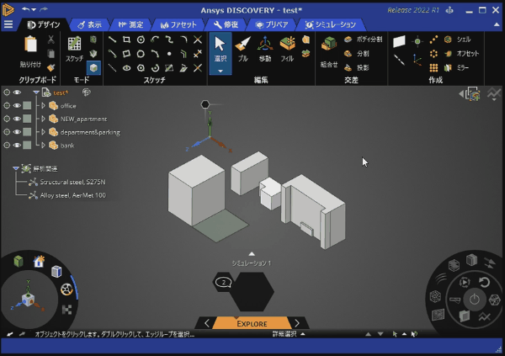
Task: Collapse the ribbon with the up arrow
Action: point(497,24)
